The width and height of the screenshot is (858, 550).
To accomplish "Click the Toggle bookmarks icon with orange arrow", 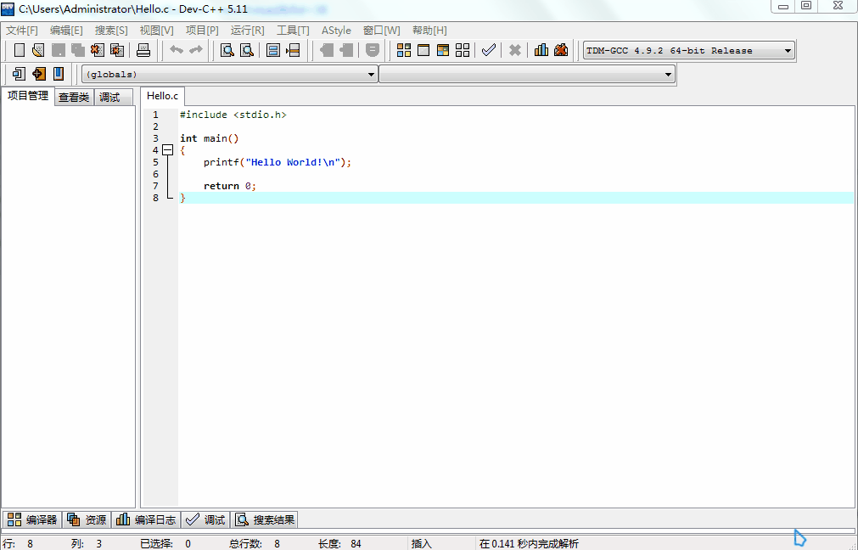I will tap(38, 74).
